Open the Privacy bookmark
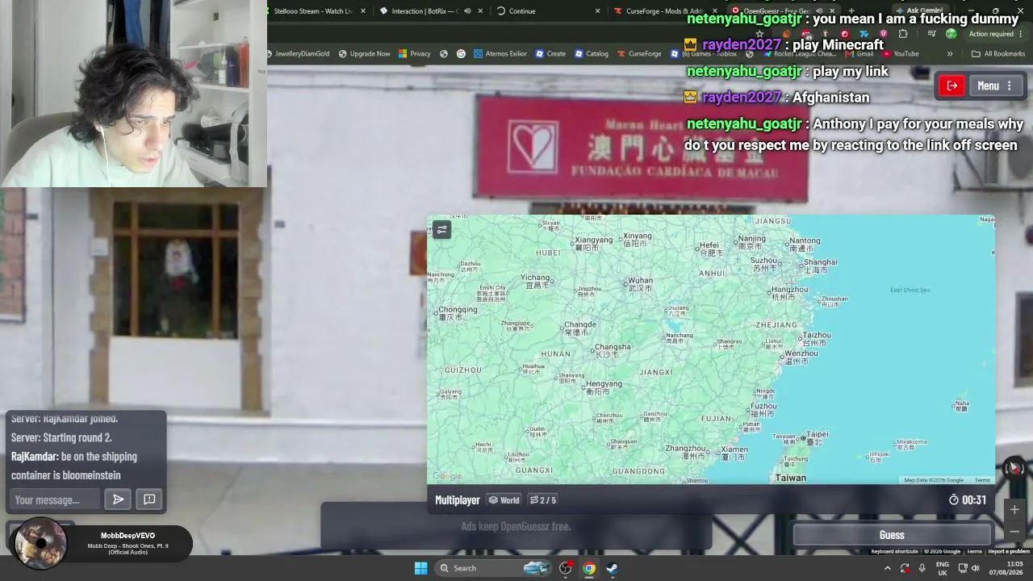This screenshot has width=1033, height=581. click(415, 54)
